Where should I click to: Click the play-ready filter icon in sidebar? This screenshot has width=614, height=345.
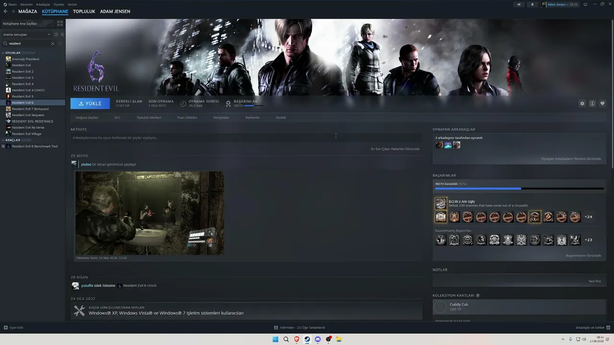62,34
